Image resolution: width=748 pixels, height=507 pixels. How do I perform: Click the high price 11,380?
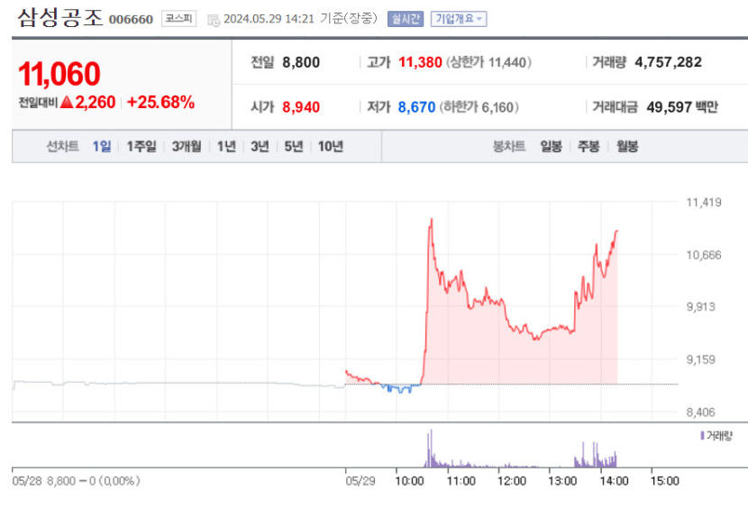point(420,62)
